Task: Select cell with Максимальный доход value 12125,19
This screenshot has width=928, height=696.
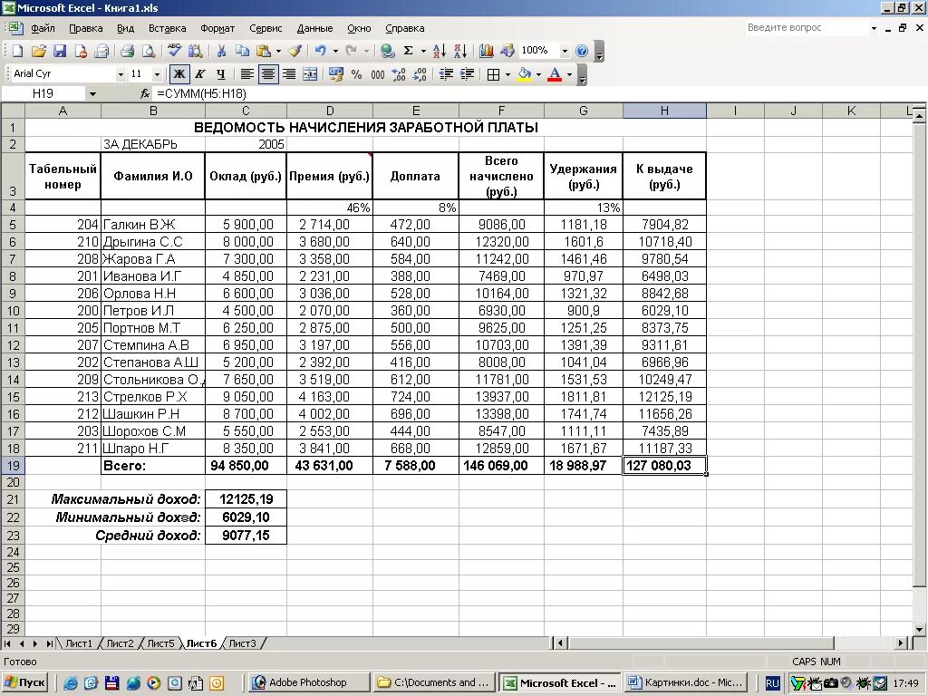Action: [x=246, y=499]
